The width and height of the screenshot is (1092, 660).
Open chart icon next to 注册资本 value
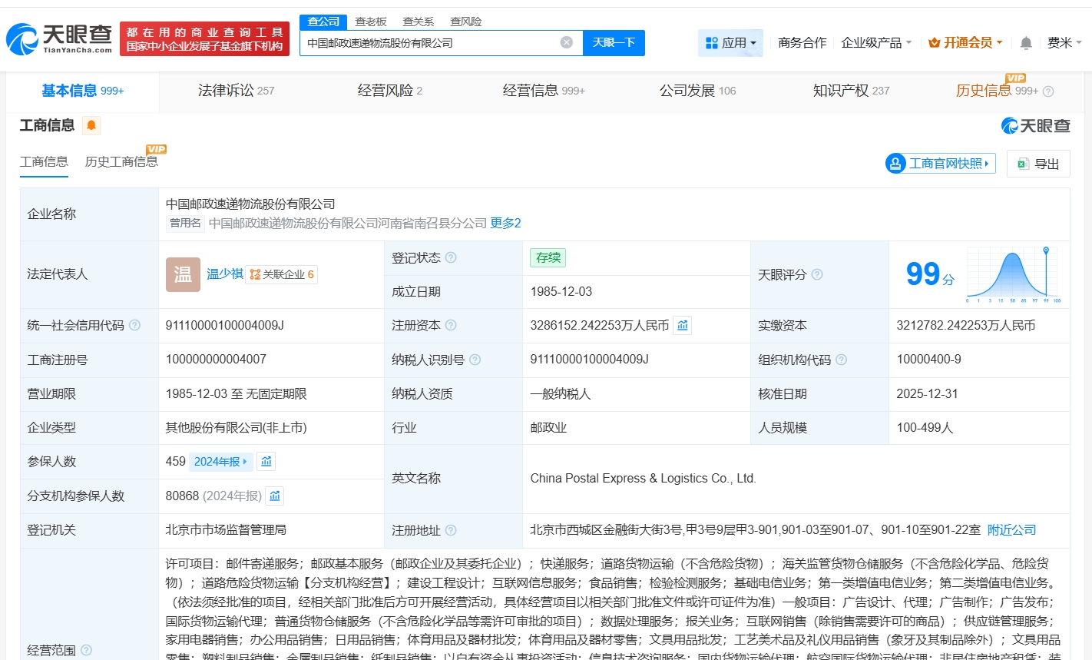pos(683,325)
